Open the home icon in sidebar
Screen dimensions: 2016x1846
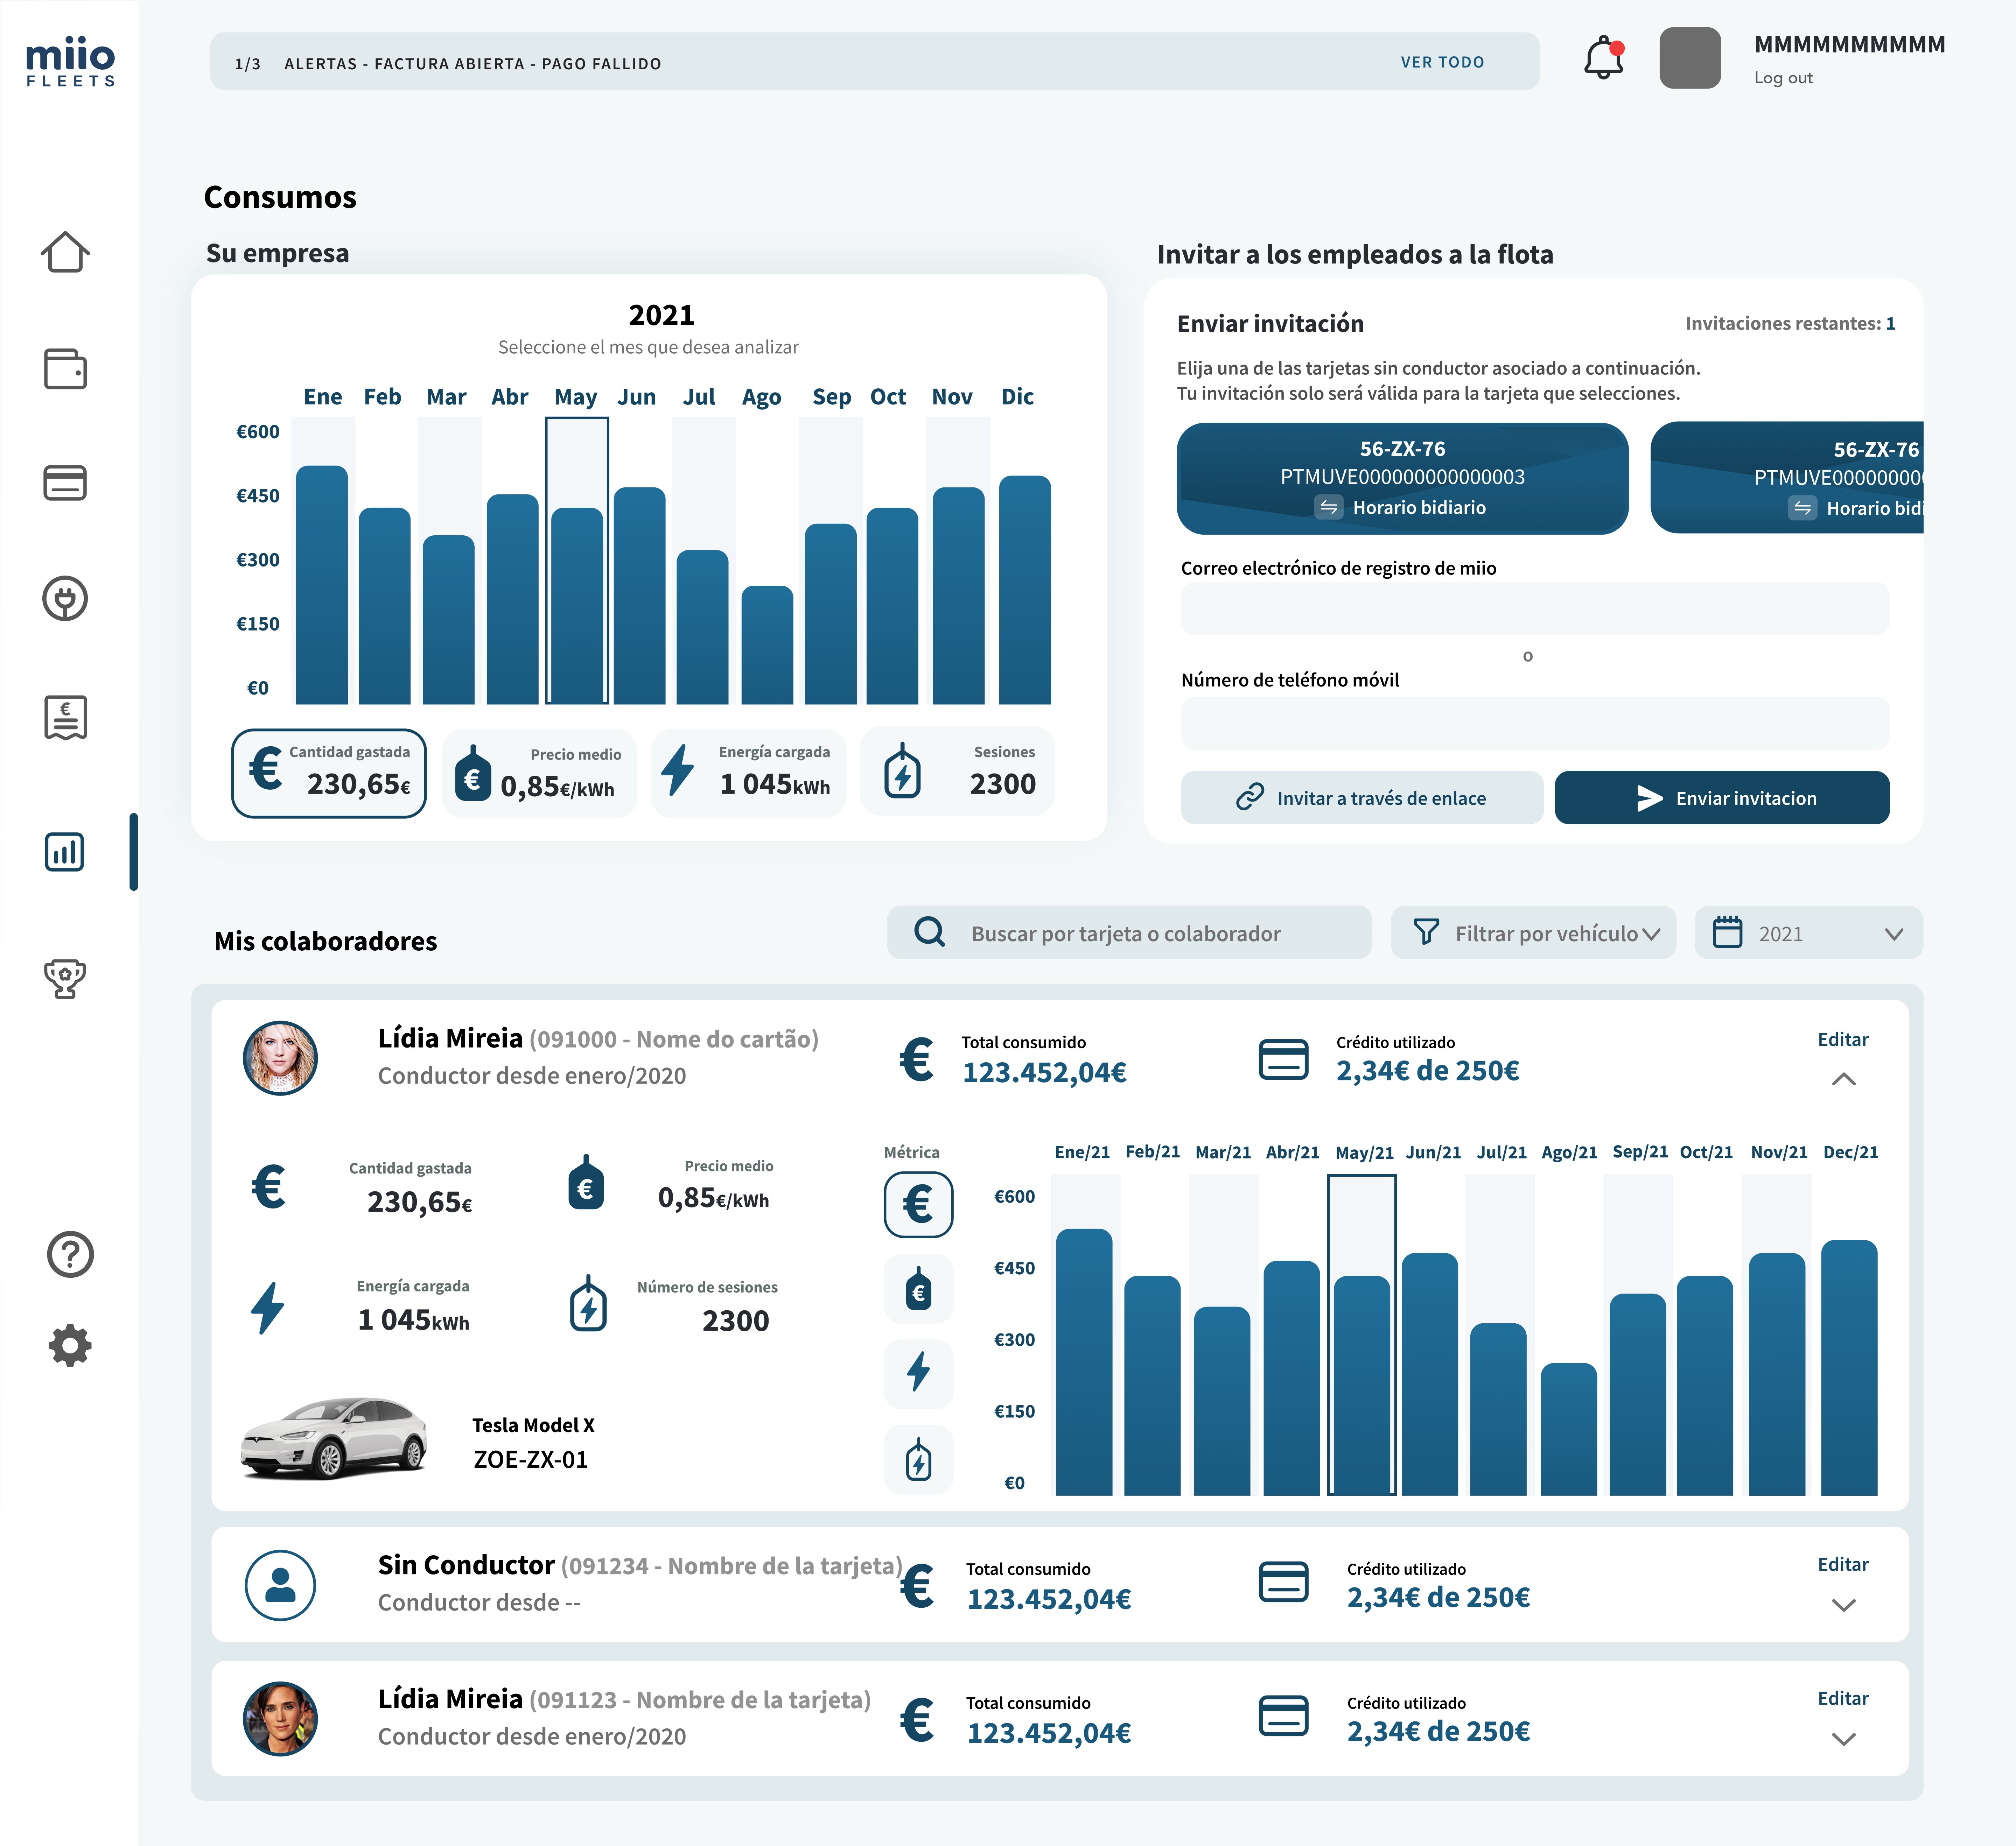[65, 252]
